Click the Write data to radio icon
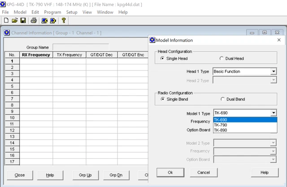The image size is (287, 187). click(x=53, y=21)
